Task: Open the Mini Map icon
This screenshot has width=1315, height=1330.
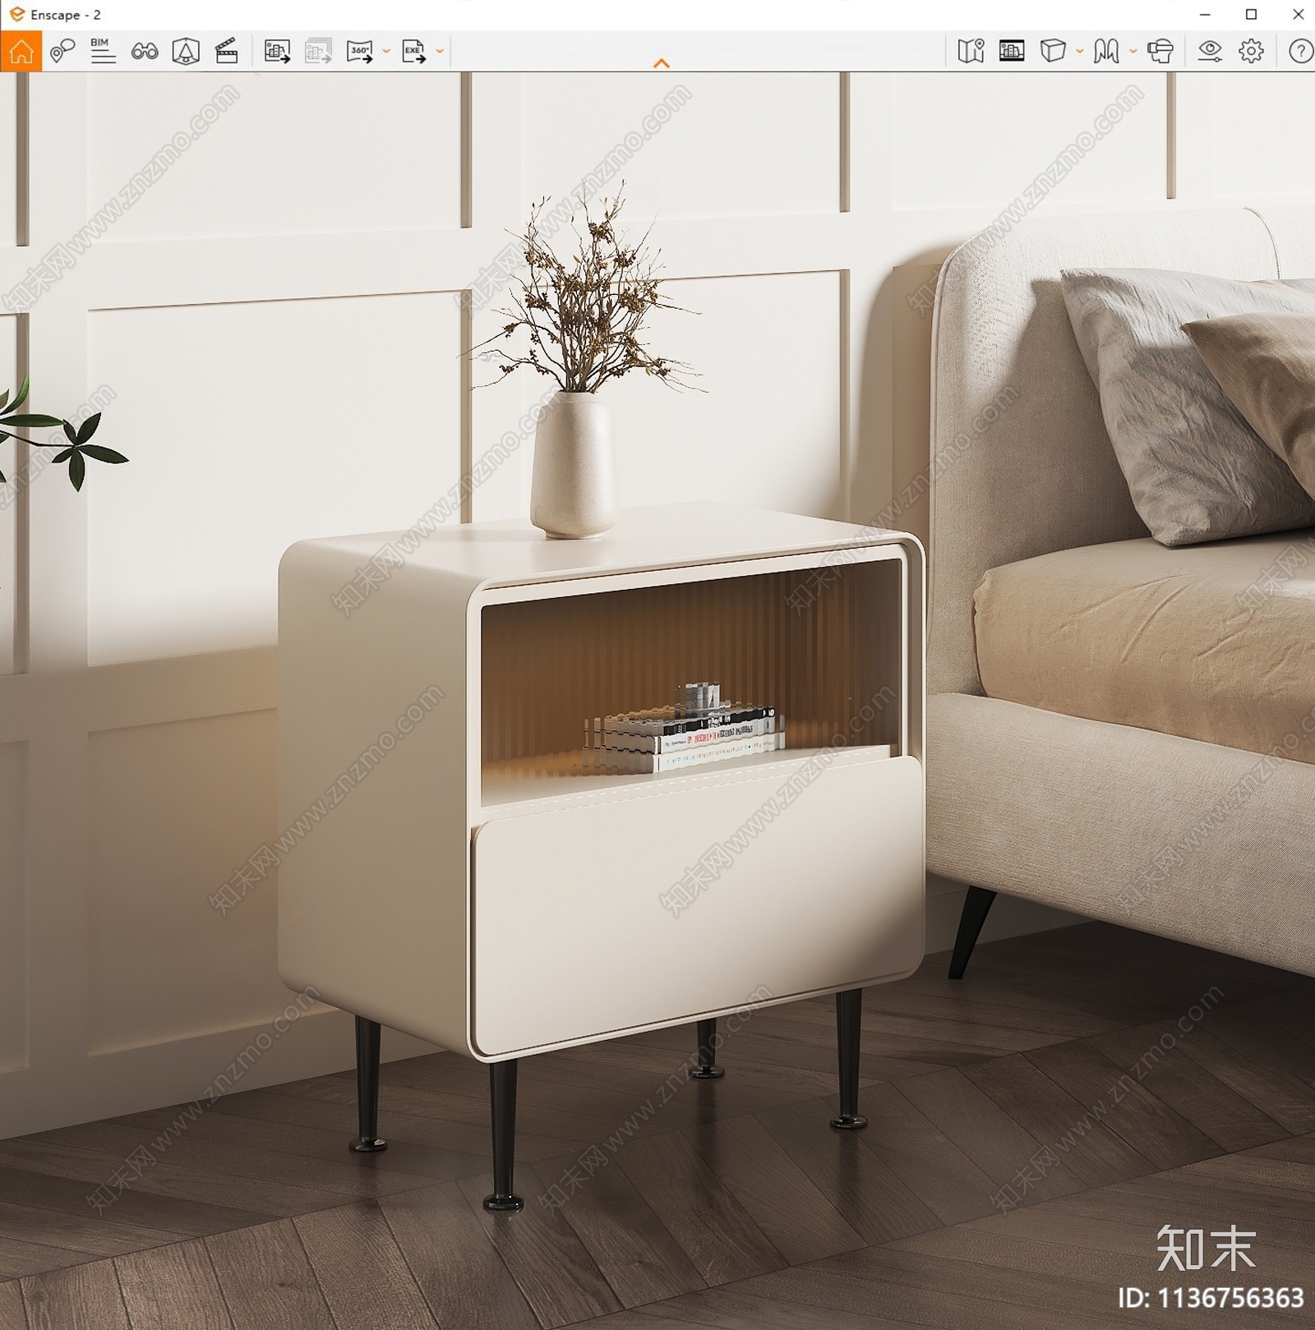Action: point(971,51)
